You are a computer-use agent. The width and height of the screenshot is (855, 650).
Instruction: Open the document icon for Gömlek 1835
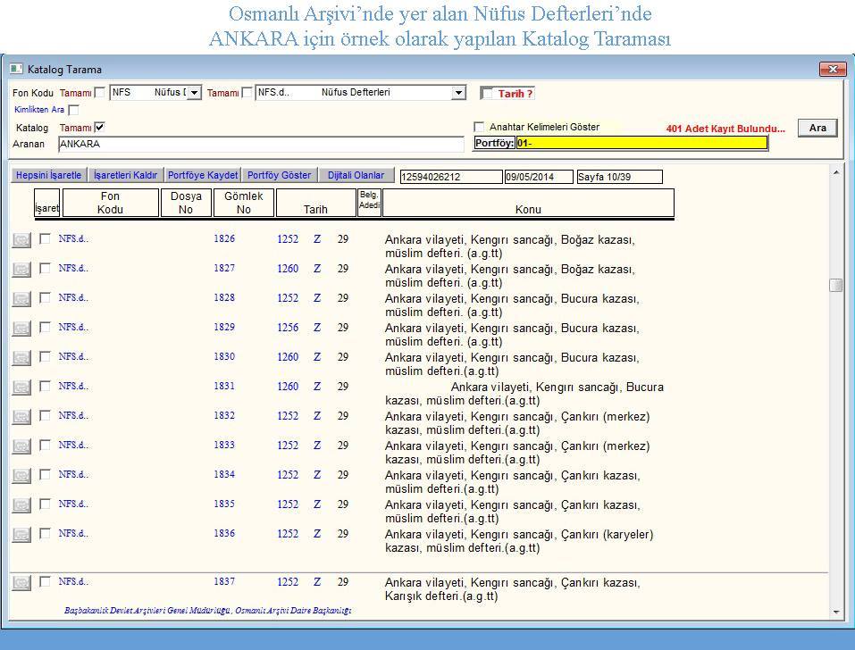click(21, 504)
